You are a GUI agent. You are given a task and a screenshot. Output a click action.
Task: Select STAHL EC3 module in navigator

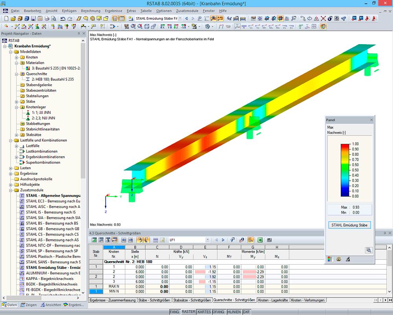(x=50, y=201)
